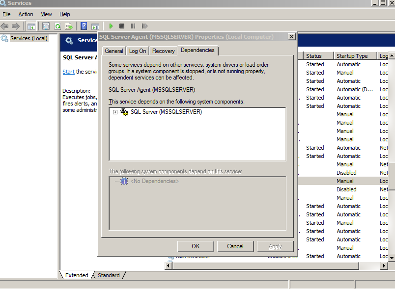Sort by the Startup Type column header
The image size is (395, 289).
pos(355,56)
